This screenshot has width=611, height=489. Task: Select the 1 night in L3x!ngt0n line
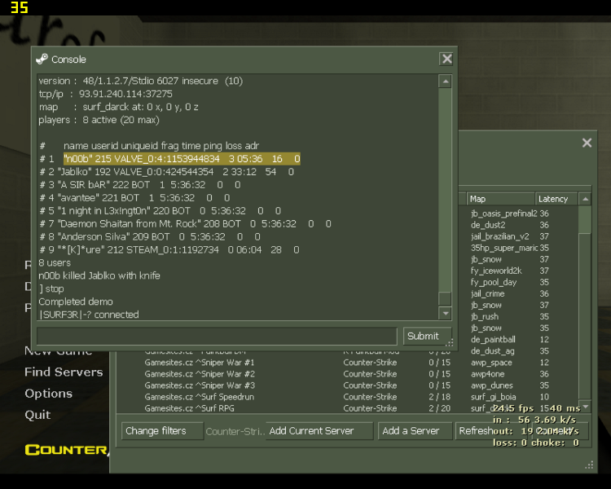coord(160,211)
